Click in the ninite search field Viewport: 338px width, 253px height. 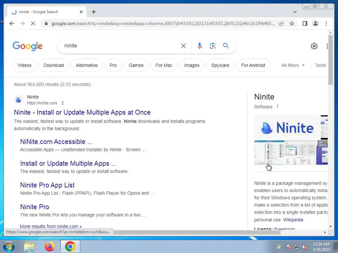(121, 45)
